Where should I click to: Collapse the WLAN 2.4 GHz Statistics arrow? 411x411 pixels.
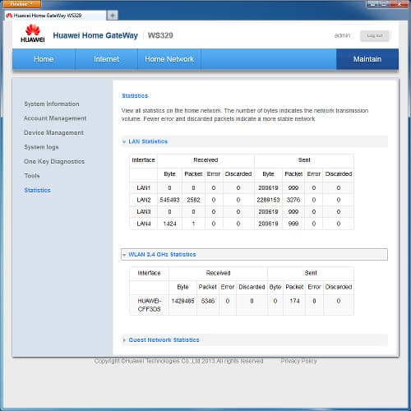coord(124,255)
